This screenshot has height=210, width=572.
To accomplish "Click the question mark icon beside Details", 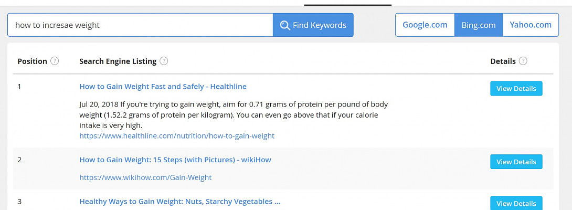I will [523, 61].
